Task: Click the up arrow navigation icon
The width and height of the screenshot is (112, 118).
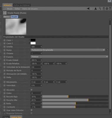Action: coord(95,9)
